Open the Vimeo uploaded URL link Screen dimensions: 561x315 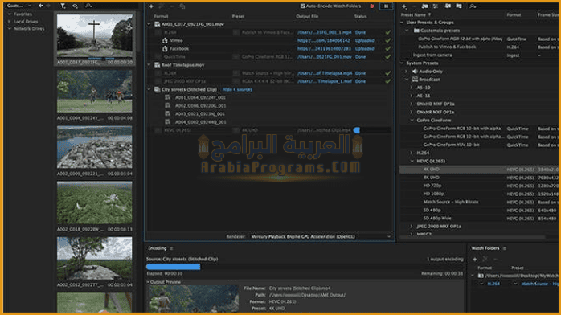click(323, 40)
